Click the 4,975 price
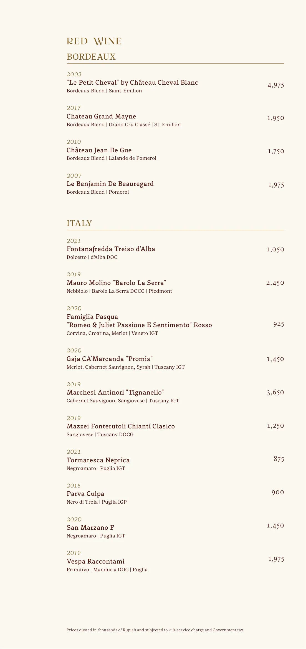306x649 pixels. (275, 85)
